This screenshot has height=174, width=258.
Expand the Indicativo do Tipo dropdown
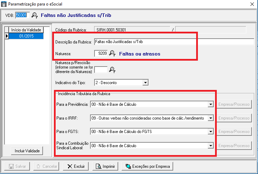pyautogui.click(x=145, y=83)
